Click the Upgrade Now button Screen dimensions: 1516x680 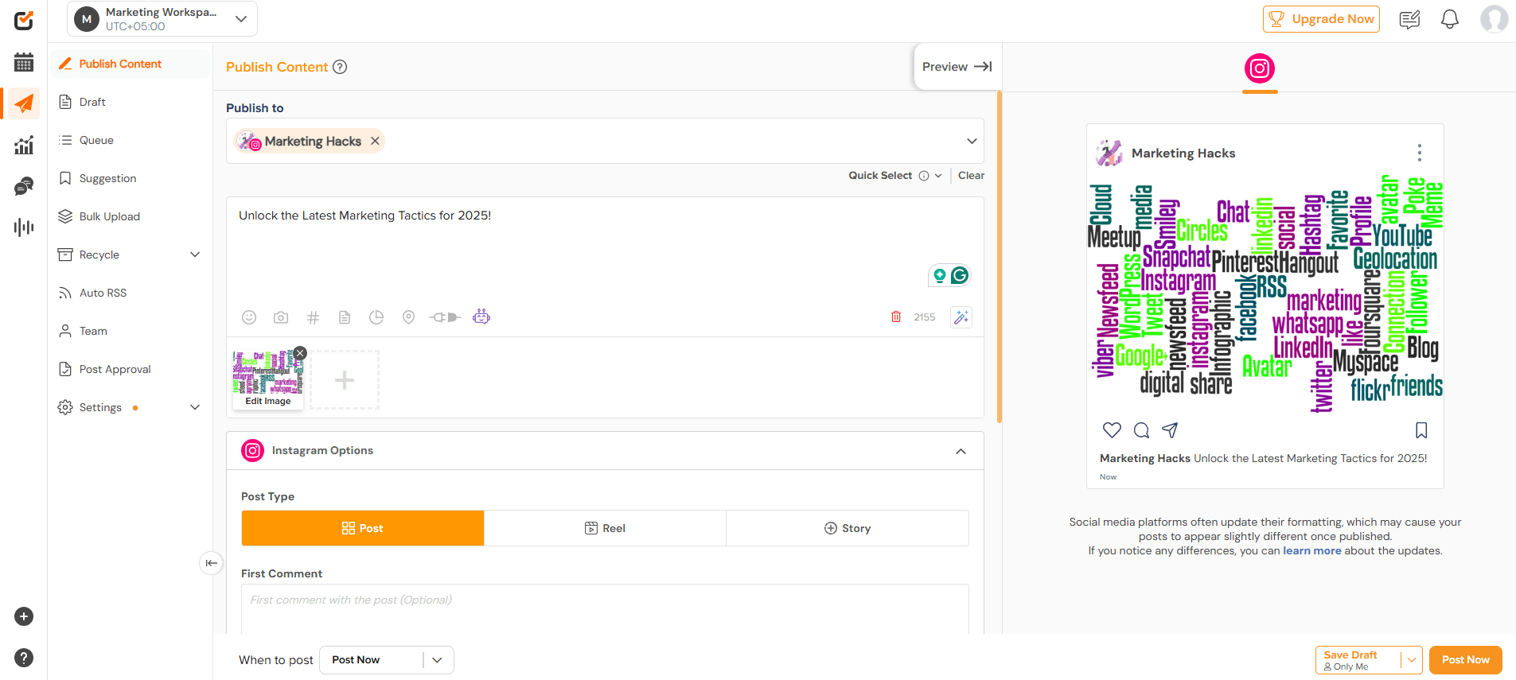1321,19
